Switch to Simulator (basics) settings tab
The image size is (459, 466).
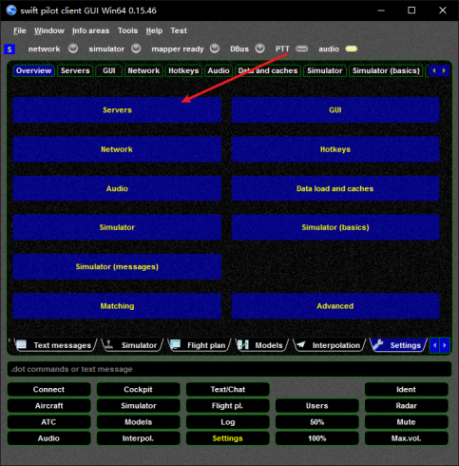click(386, 70)
